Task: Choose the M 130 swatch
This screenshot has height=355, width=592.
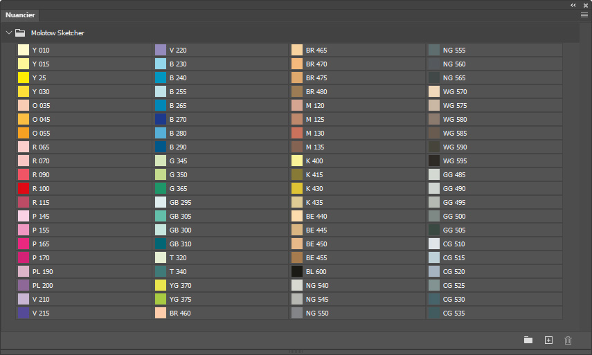Action: (297, 133)
